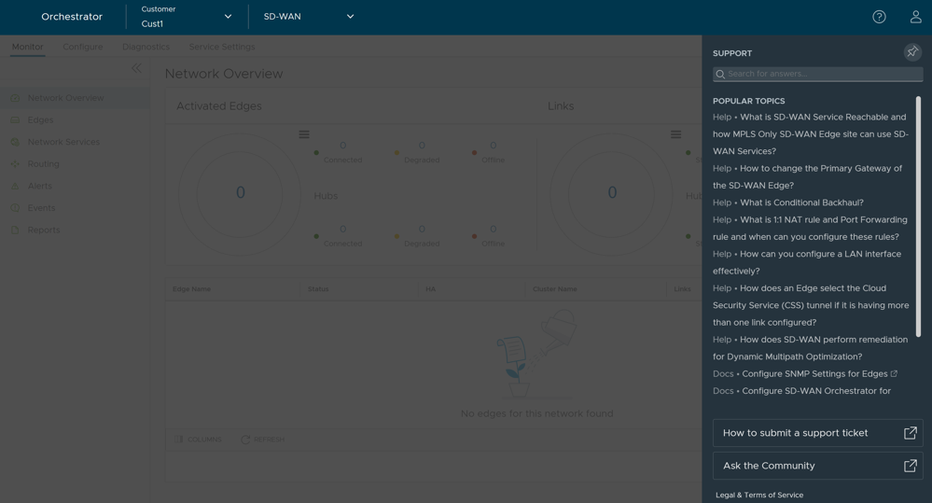The width and height of the screenshot is (932, 503).
Task: Switch to the Configure tab
Action: pyautogui.click(x=83, y=47)
